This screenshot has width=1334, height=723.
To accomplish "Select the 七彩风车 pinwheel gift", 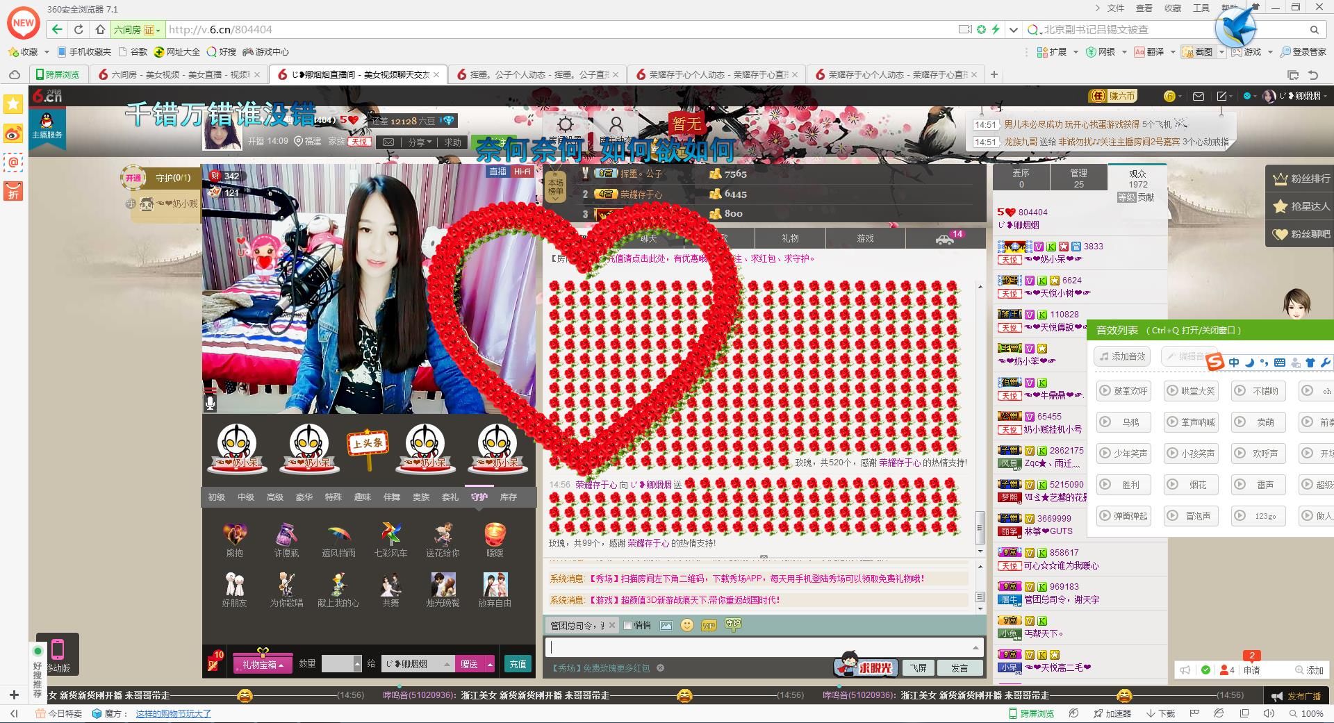I will tap(390, 534).
